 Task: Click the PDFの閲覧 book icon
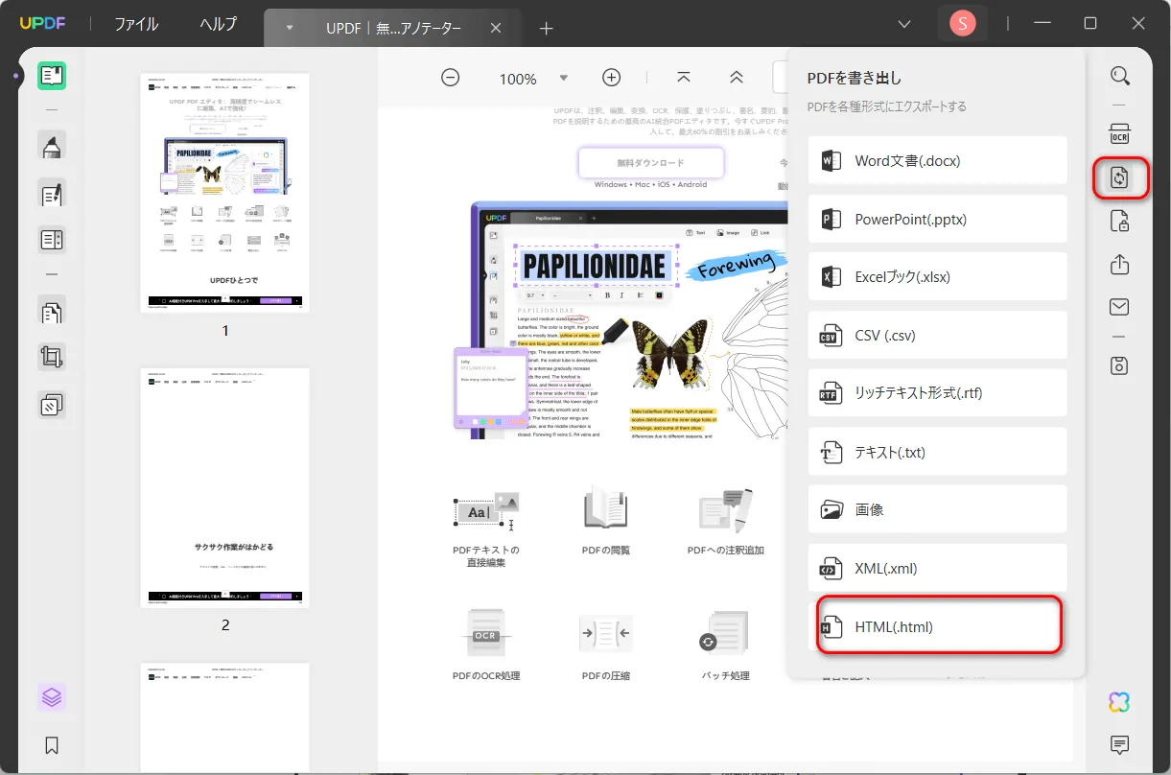click(x=606, y=508)
